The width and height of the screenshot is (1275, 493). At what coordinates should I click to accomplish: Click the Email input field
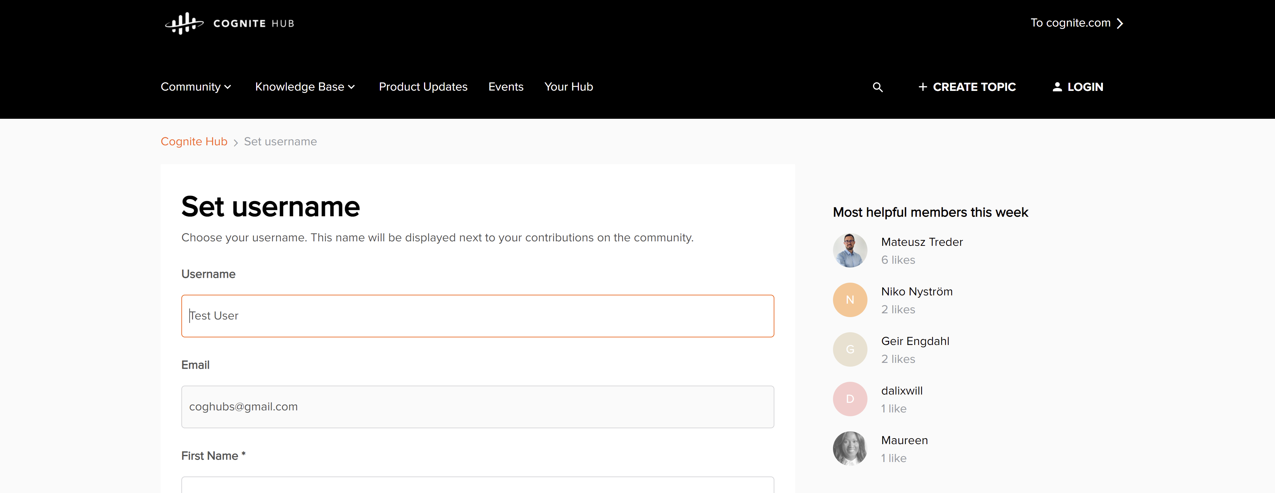[x=477, y=407]
